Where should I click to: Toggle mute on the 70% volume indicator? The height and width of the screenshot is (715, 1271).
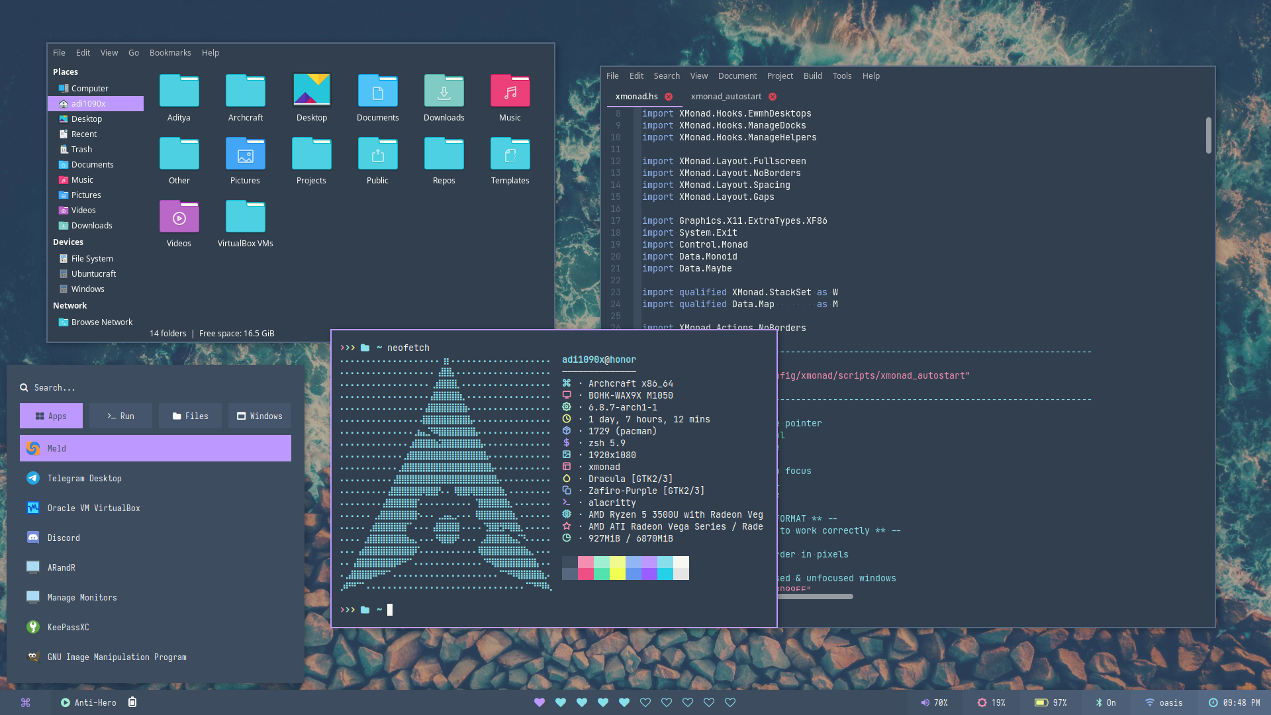[933, 702]
